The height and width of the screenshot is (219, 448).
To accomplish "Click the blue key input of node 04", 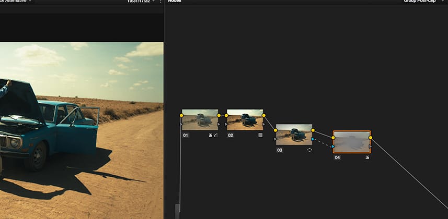I will [333, 147].
